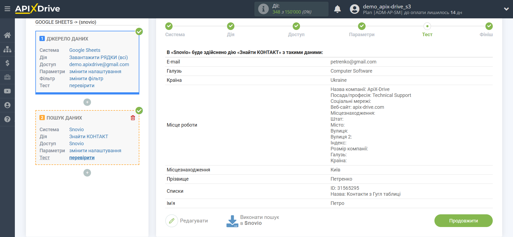Viewport: 513px width, 237px height.
Task: Add a step after the Data Search block
Action: point(87,173)
